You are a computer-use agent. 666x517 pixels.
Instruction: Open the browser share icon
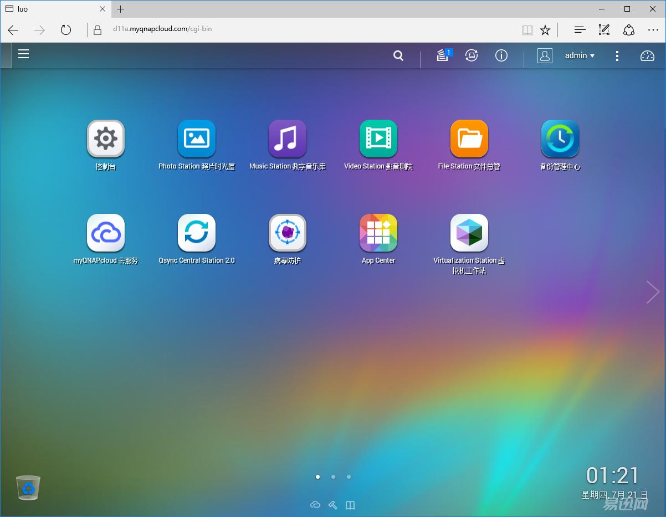[x=629, y=30]
